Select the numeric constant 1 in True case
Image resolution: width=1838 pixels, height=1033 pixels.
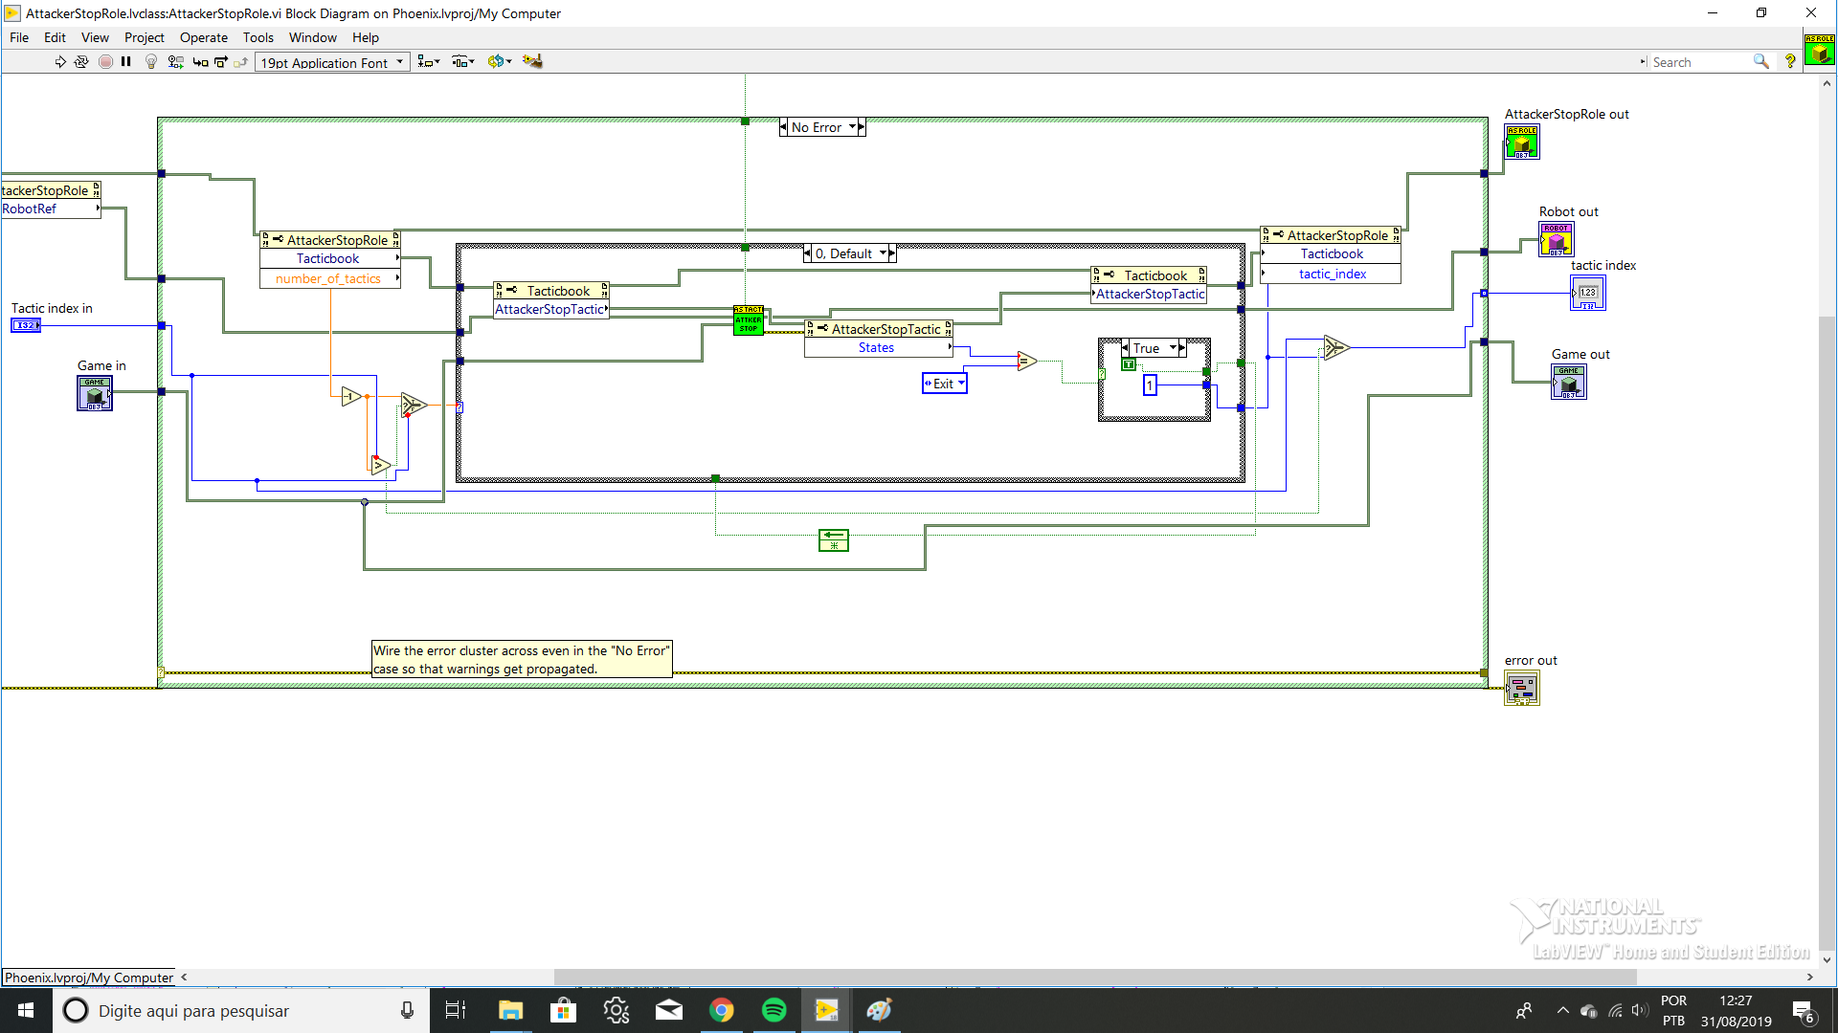[1150, 385]
